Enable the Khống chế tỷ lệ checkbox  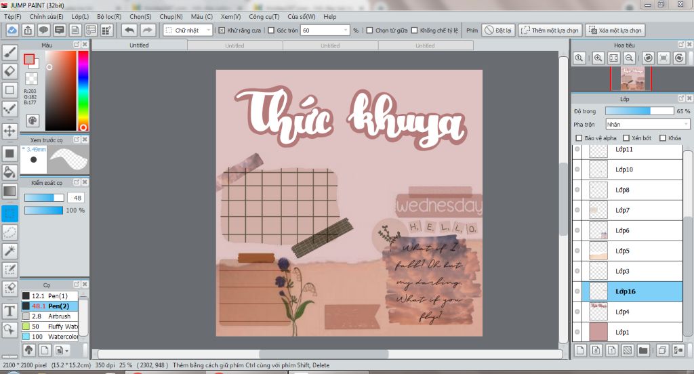pyautogui.click(x=415, y=30)
